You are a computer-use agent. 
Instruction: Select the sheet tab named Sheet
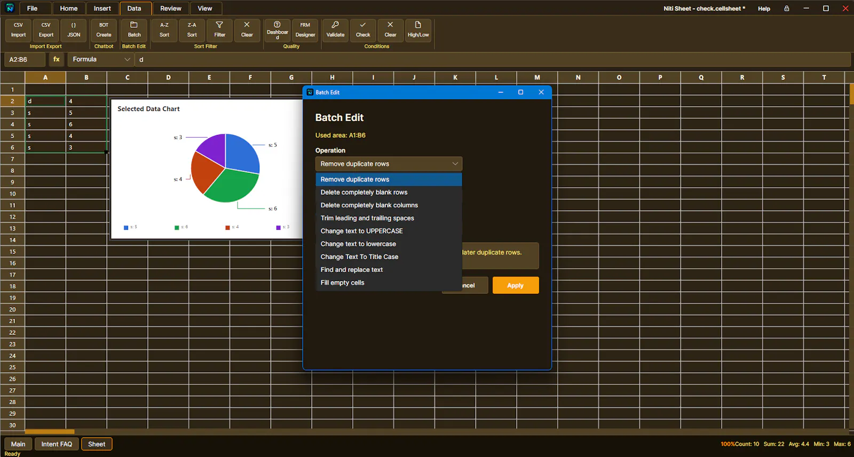[x=97, y=444]
